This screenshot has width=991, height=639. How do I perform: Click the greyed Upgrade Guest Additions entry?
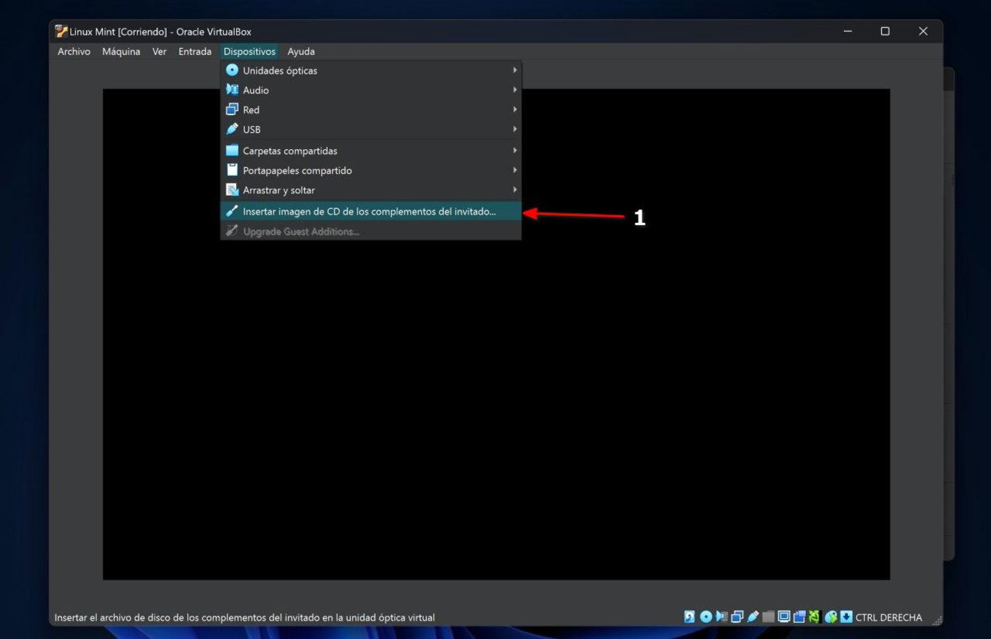[370, 231]
